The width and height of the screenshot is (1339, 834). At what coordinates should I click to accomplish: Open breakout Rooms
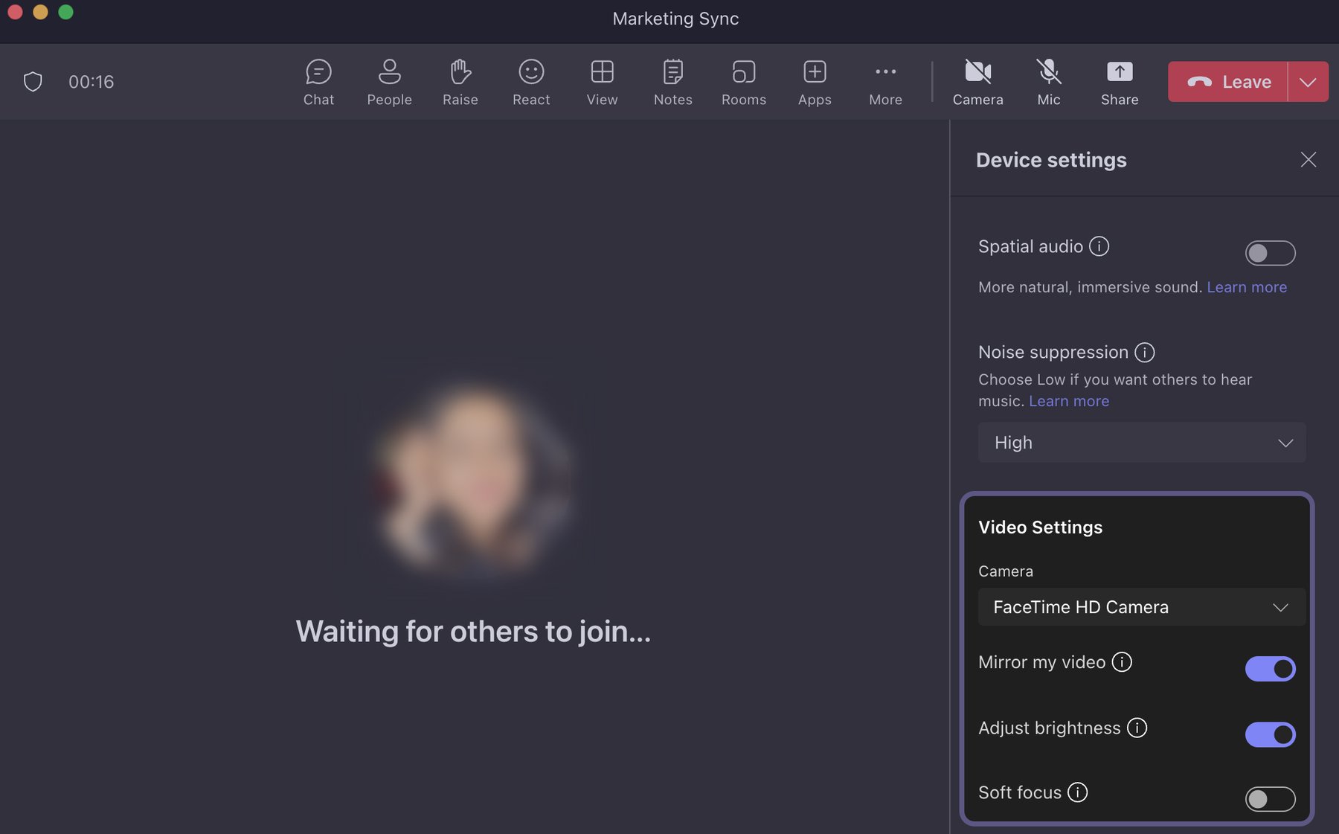743,81
